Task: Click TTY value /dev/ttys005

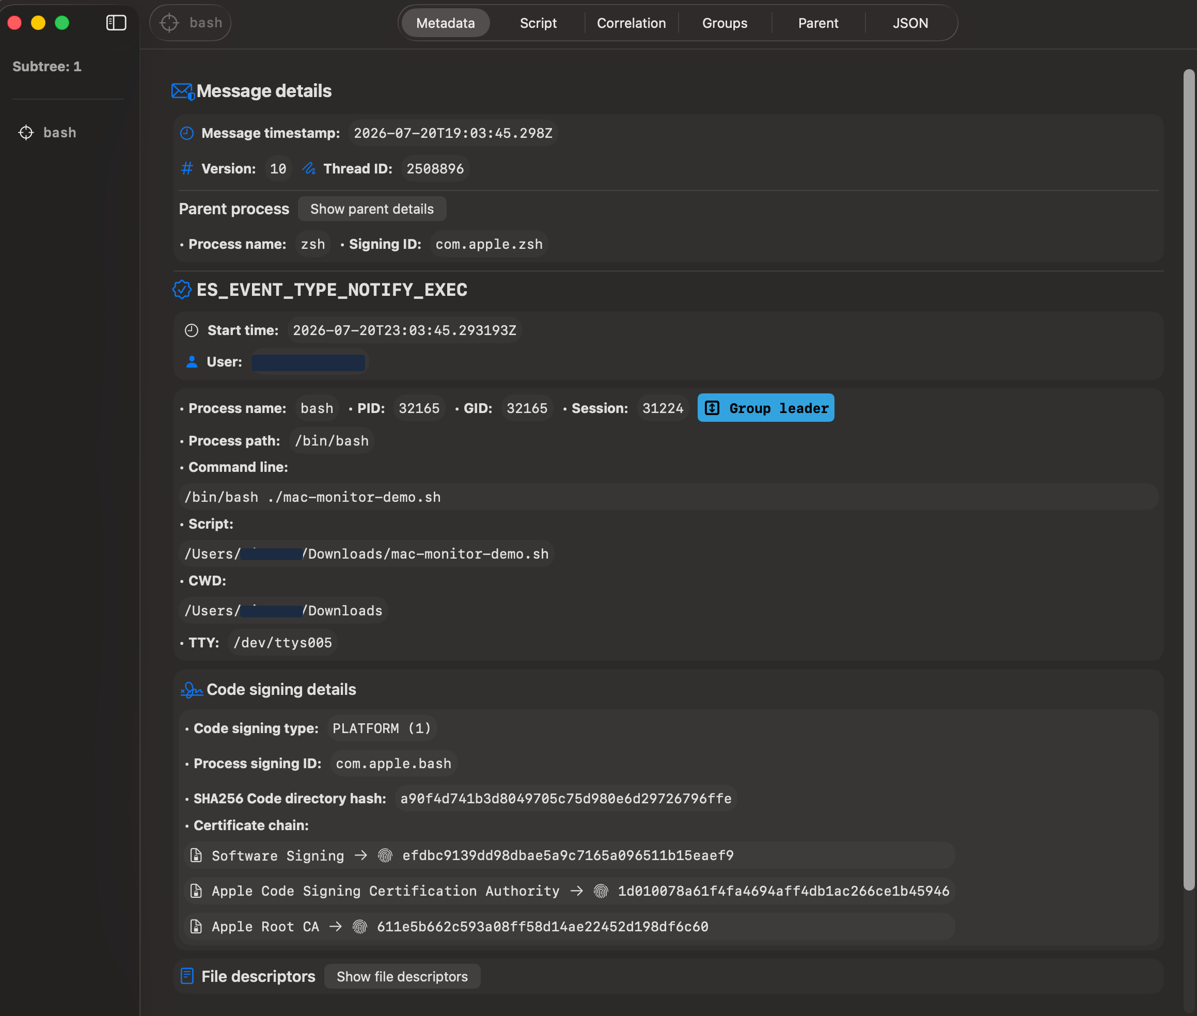Action: coord(283,642)
